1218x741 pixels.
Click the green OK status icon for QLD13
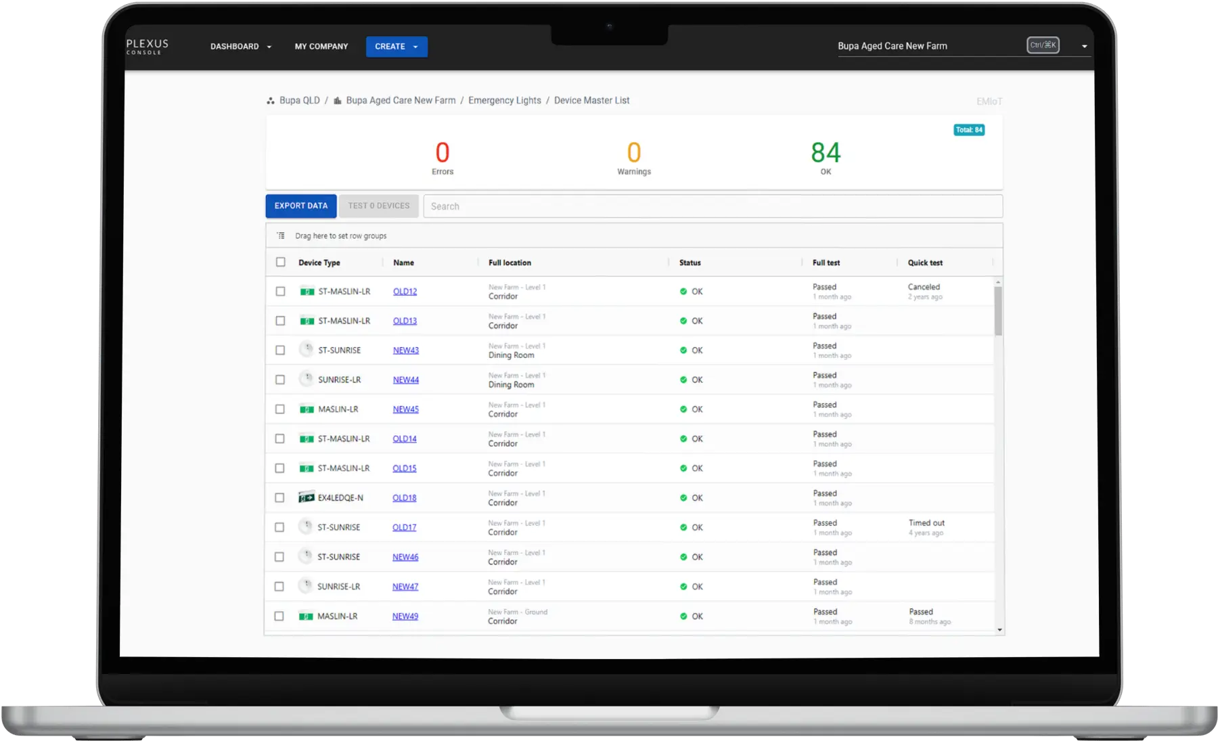point(683,321)
